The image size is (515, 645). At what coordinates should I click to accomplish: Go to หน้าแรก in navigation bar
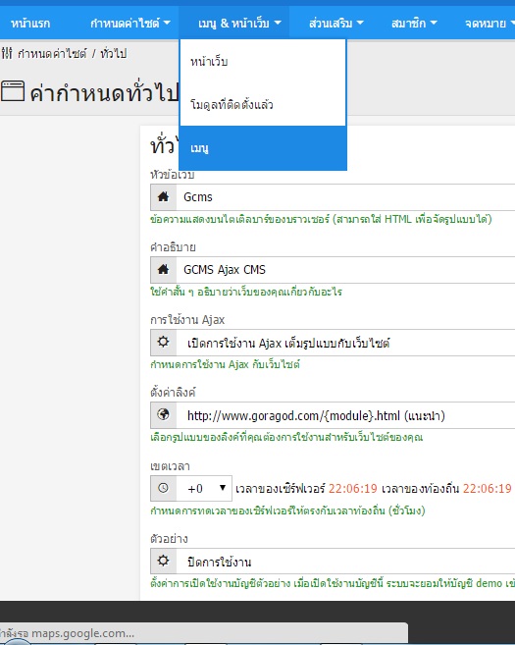pyautogui.click(x=30, y=23)
